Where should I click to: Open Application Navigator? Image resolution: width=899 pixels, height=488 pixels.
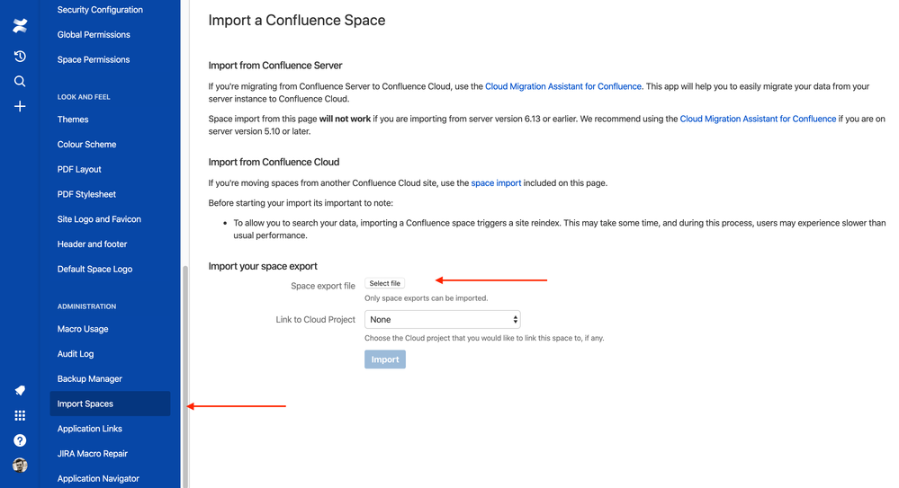click(x=98, y=478)
